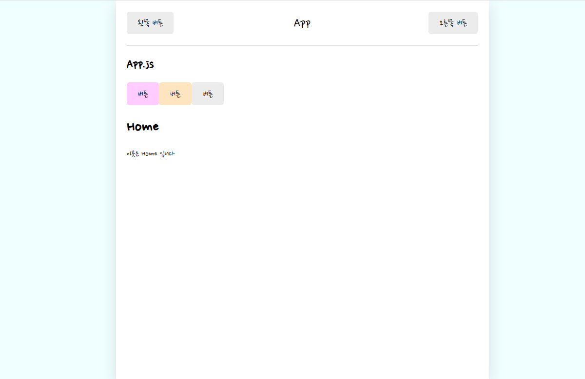This screenshot has width=585, height=379.
Task: Click the empty content area below Home text
Action: (x=302, y=244)
